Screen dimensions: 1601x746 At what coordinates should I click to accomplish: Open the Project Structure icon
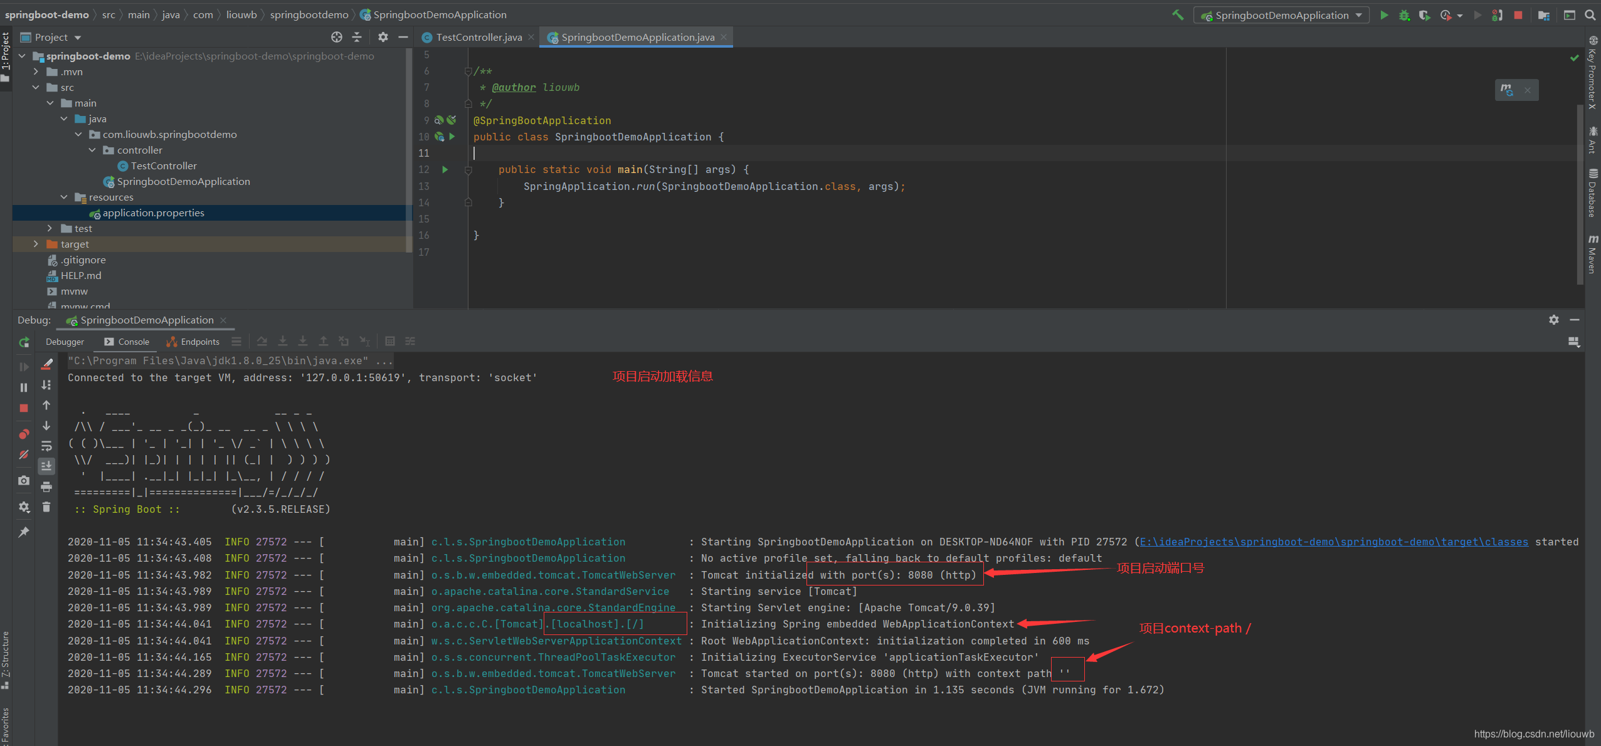tap(1544, 15)
